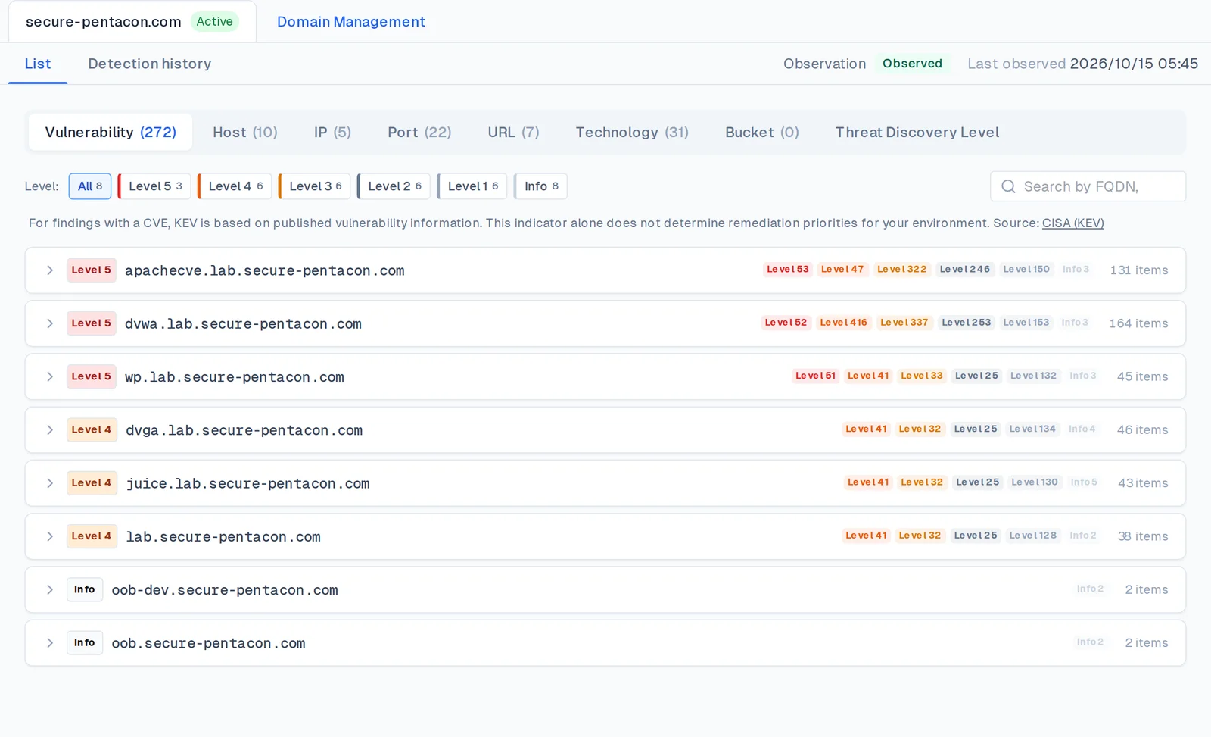Expand the lab.secure-pentacon.com row chevron
Screen dimensions: 1211x737
50,536
